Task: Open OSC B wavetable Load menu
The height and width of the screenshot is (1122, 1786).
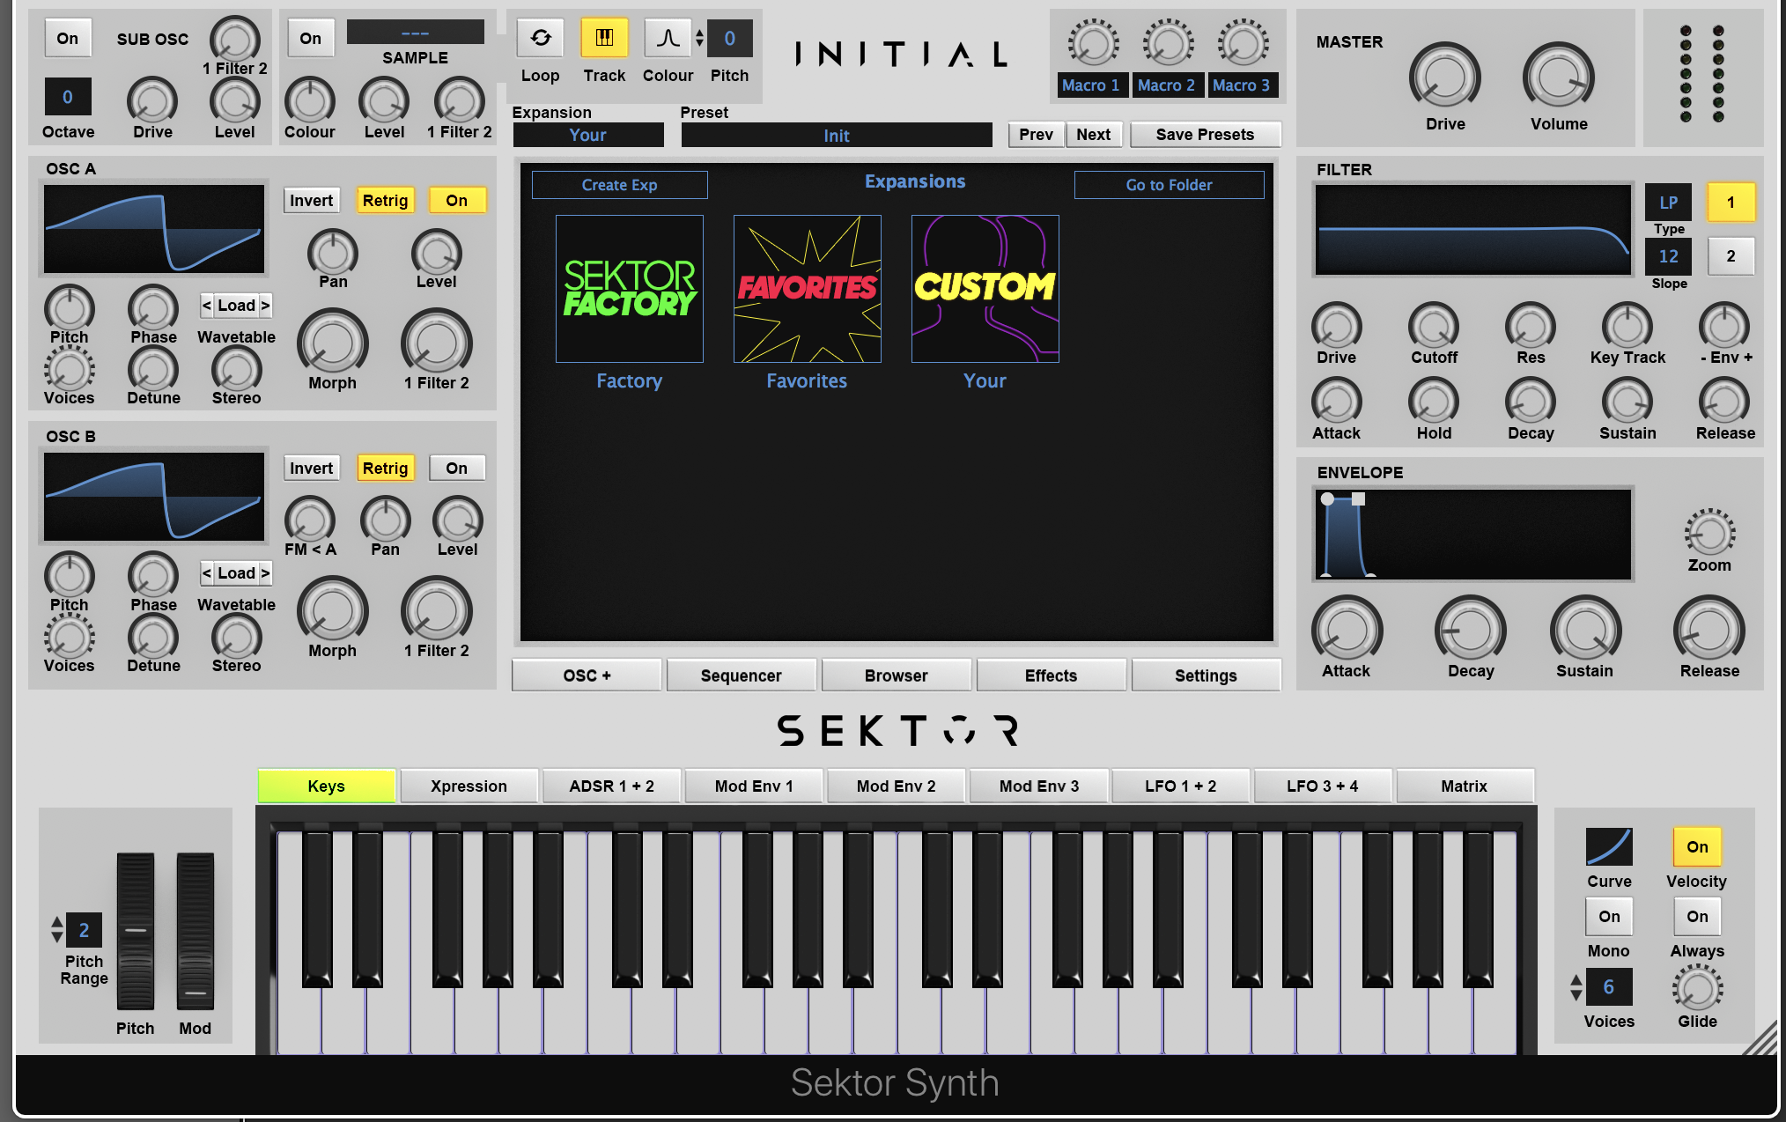Action: (236, 573)
